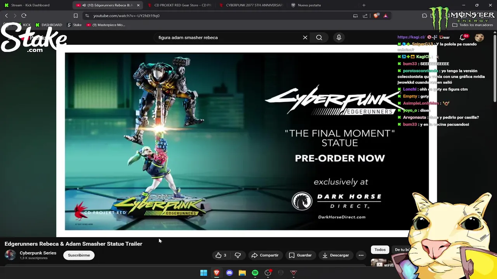Image resolution: width=497 pixels, height=279 pixels.
Task: Click the bookmark icon beside the address bar
Action: click(76, 16)
